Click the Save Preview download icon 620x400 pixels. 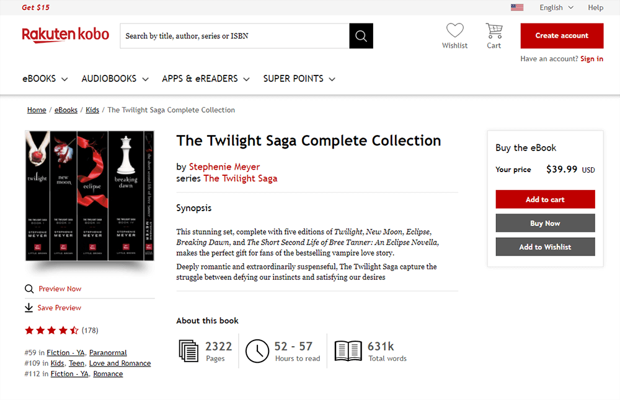coord(29,308)
